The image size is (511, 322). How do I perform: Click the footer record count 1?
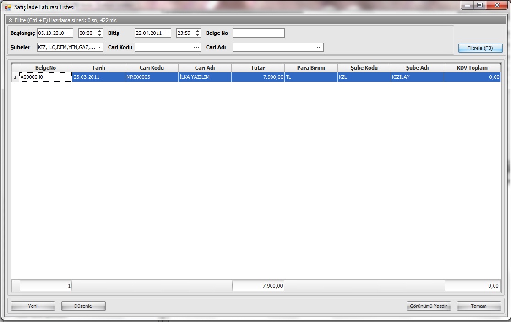[x=46, y=286]
